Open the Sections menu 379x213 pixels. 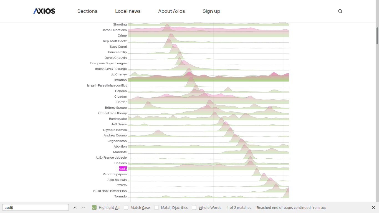(x=87, y=11)
